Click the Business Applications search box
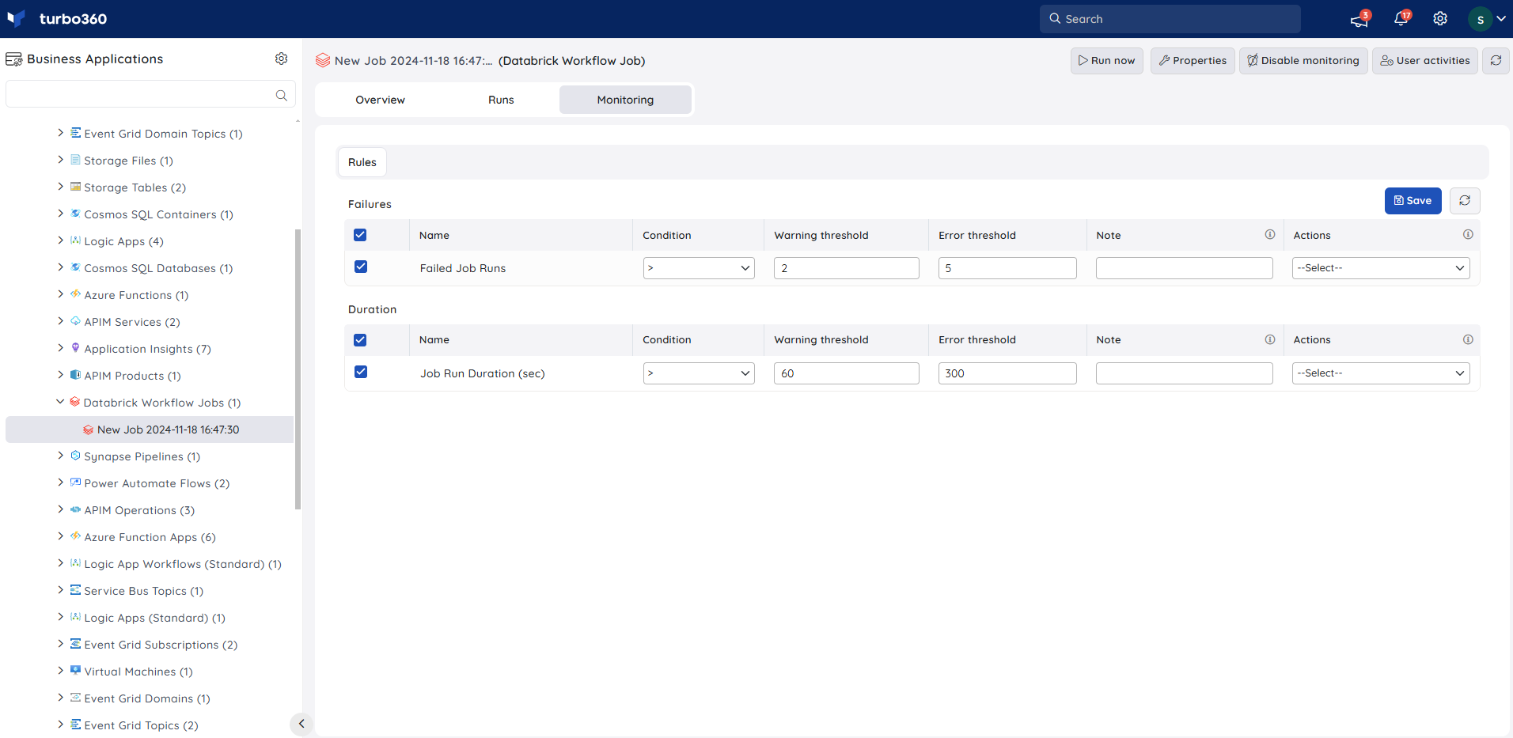 (150, 94)
